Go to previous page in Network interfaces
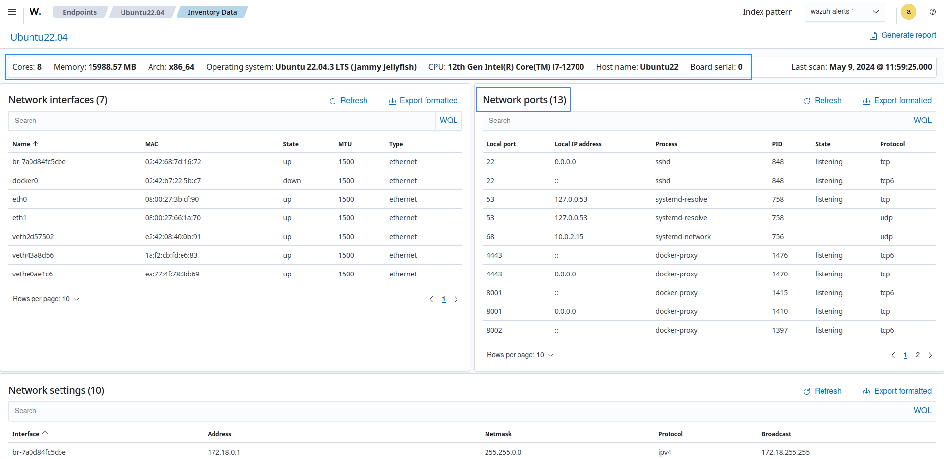The height and width of the screenshot is (459, 944). (x=431, y=299)
